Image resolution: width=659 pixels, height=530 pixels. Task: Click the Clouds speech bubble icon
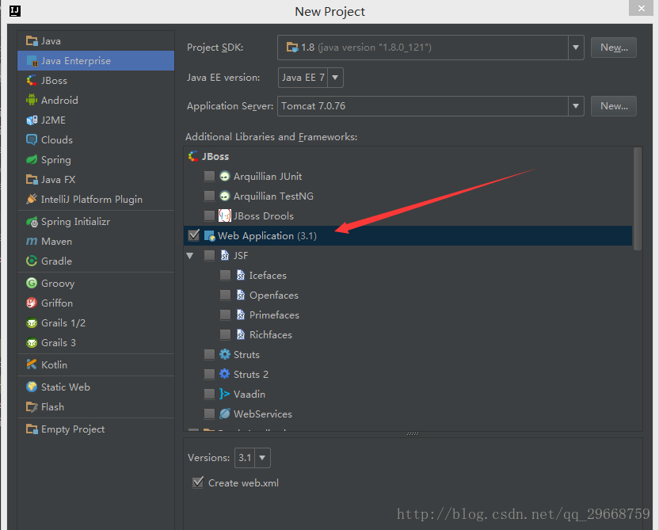[x=32, y=140]
